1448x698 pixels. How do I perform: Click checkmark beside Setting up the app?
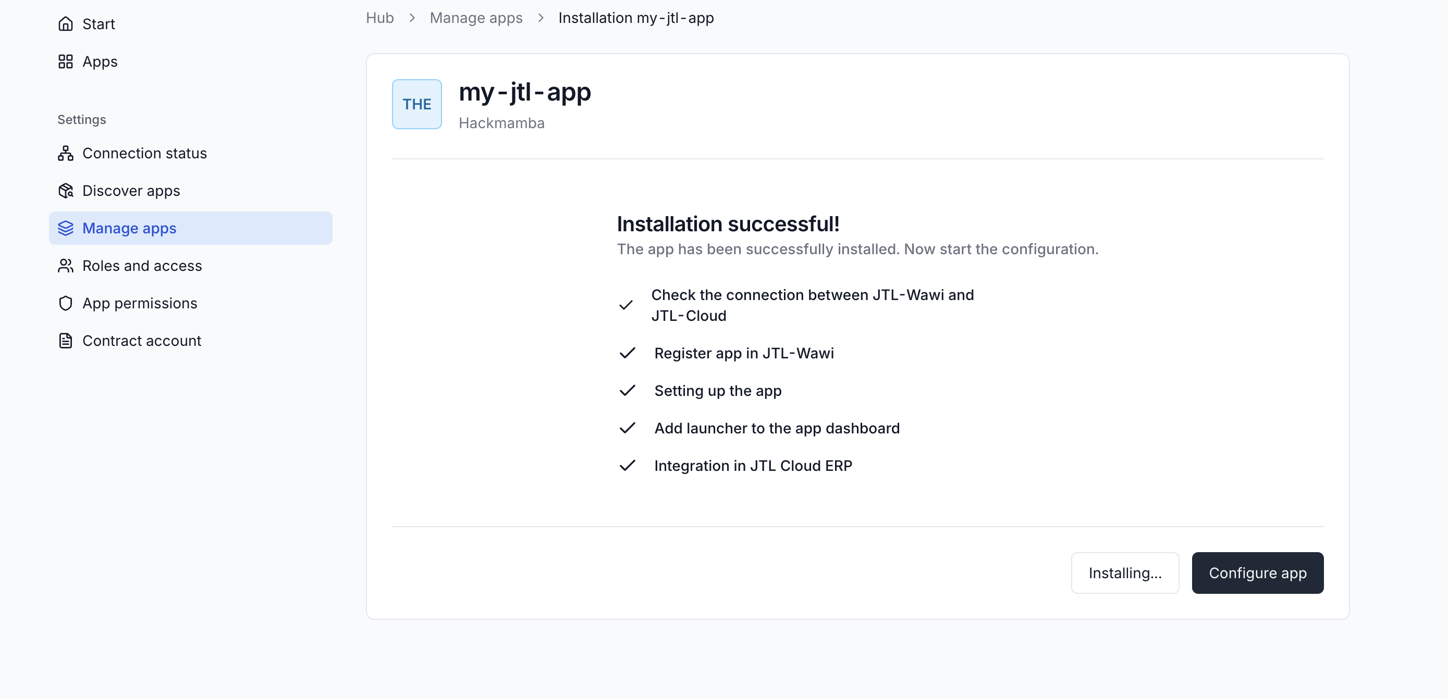pos(627,391)
